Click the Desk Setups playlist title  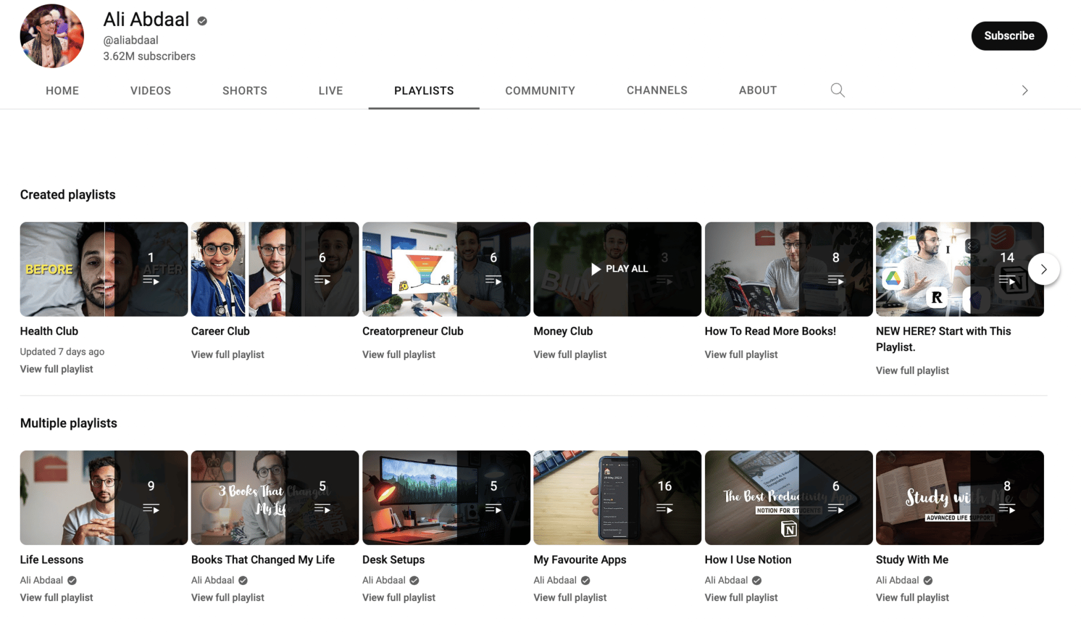(x=393, y=560)
